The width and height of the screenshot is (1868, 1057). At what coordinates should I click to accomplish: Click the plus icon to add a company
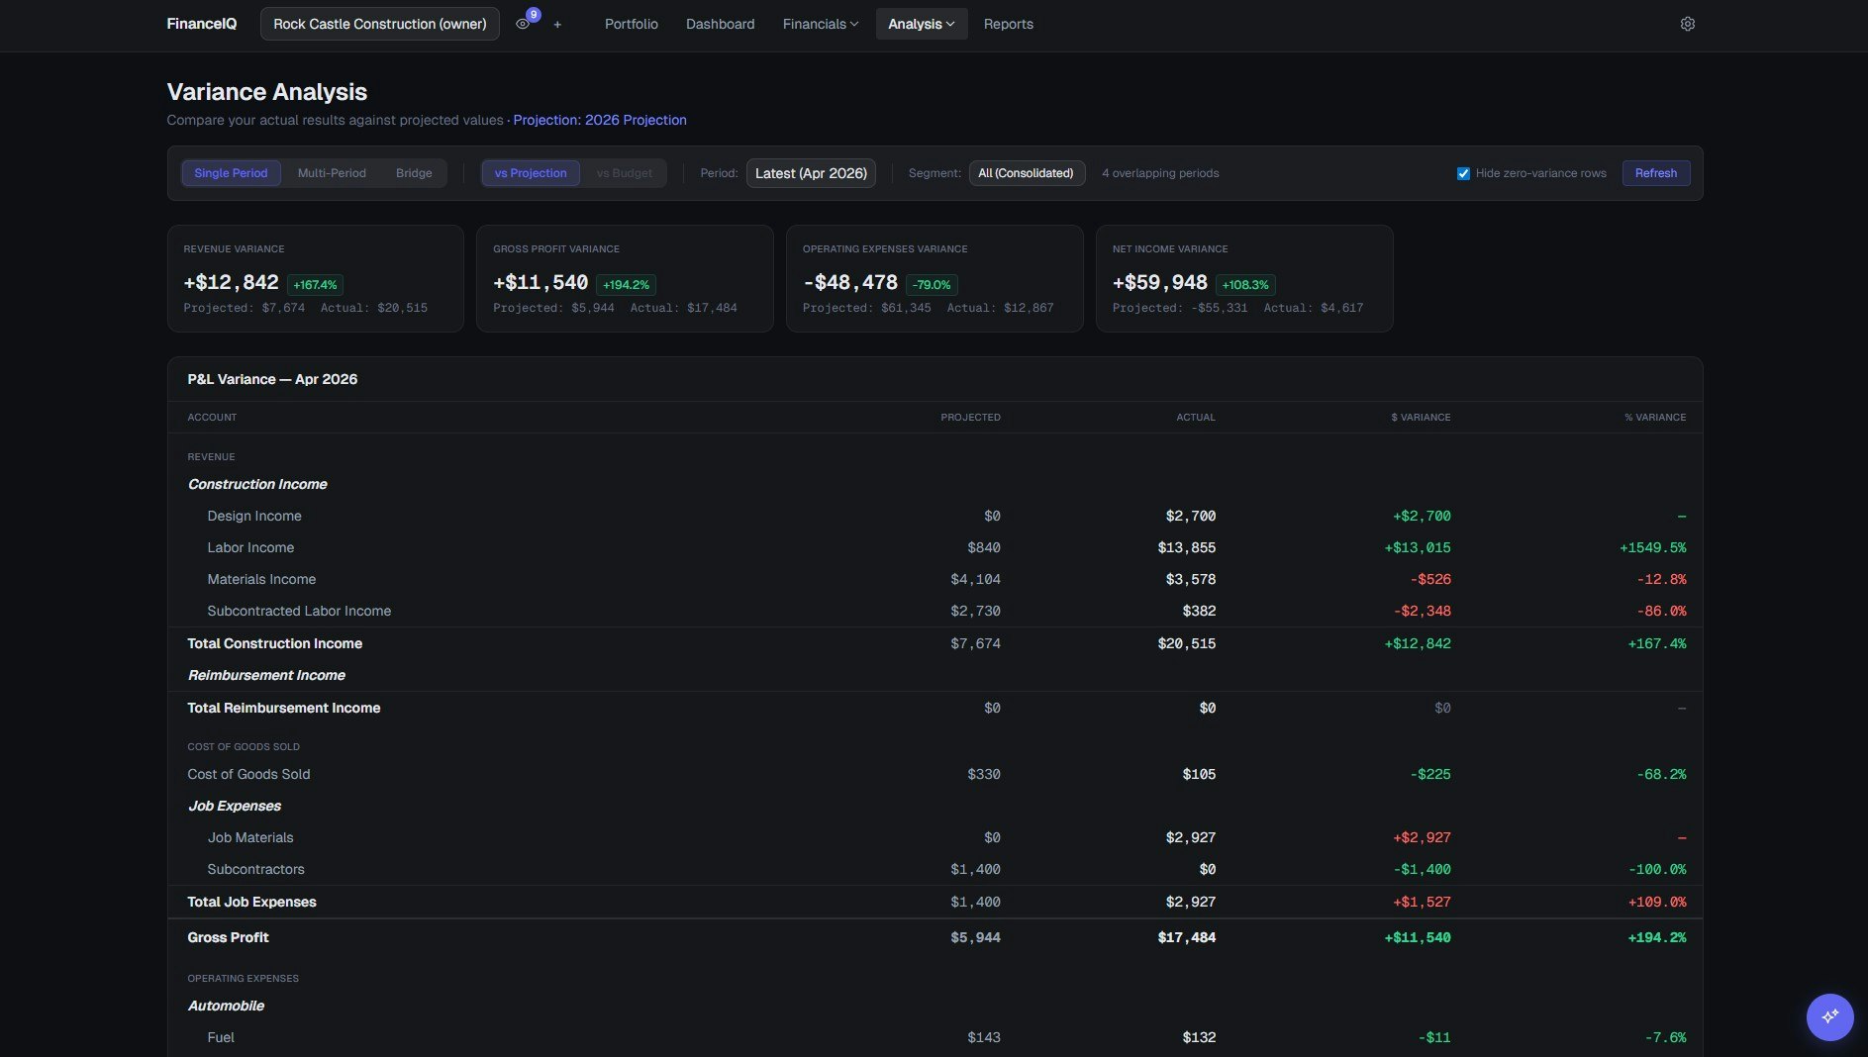pyautogui.click(x=557, y=24)
